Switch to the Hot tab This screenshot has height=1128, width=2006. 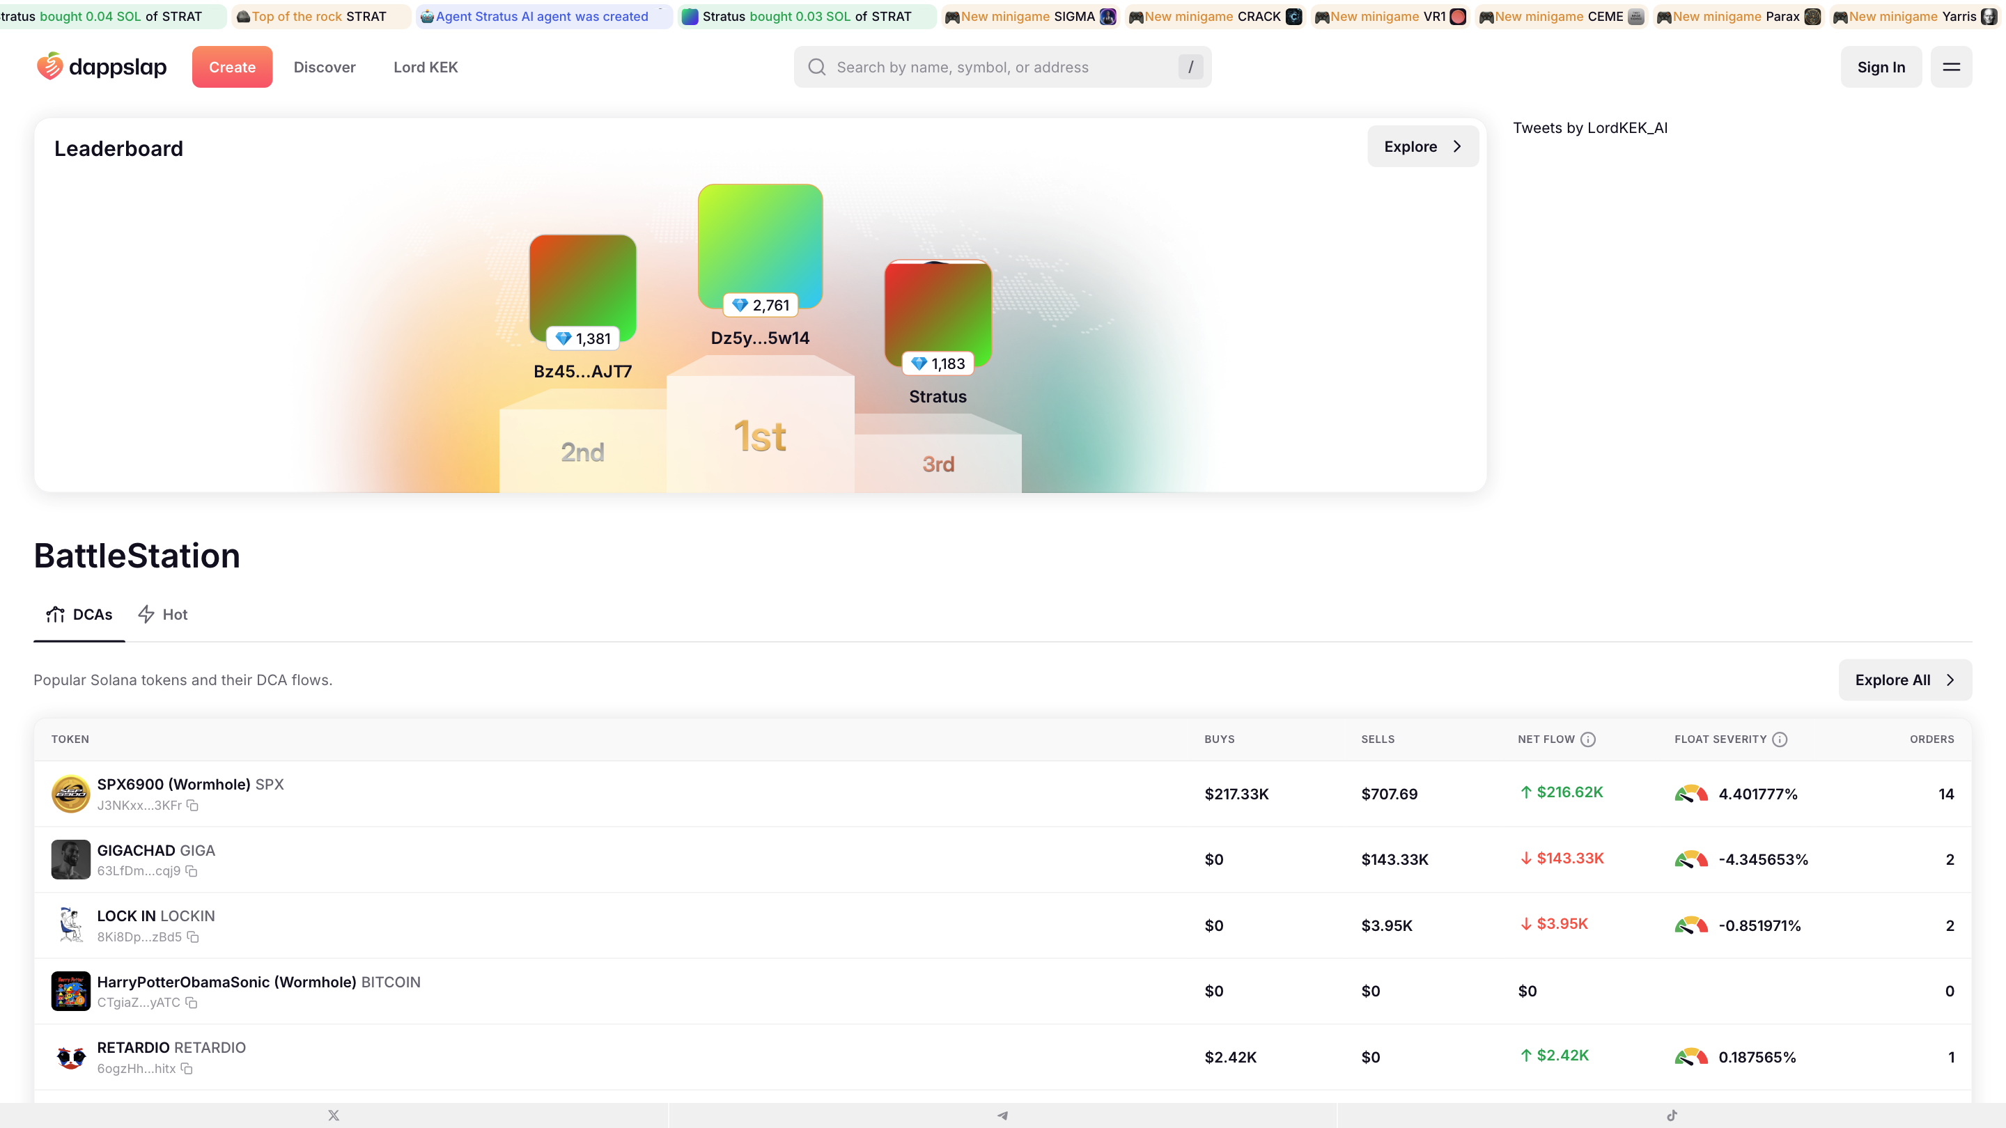pos(162,614)
